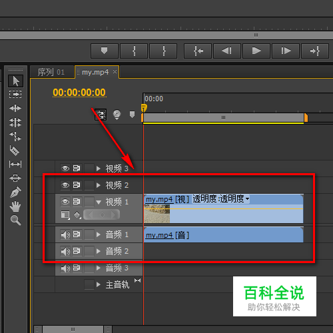333x333 pixels.
Task: Expand the 主音轨 master track
Action: coord(99,284)
